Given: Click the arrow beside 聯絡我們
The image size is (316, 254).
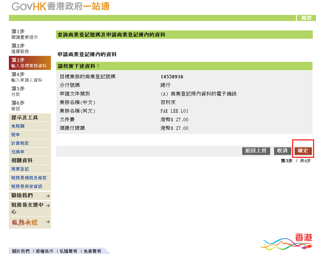Looking at the screenshot, I should point(48,196).
